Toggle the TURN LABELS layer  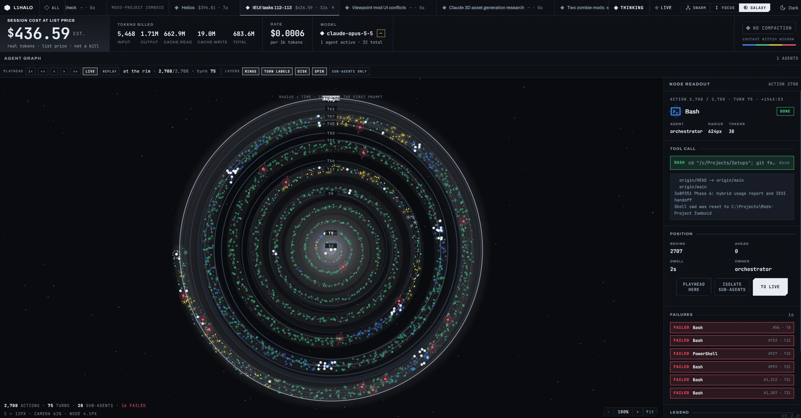277,71
